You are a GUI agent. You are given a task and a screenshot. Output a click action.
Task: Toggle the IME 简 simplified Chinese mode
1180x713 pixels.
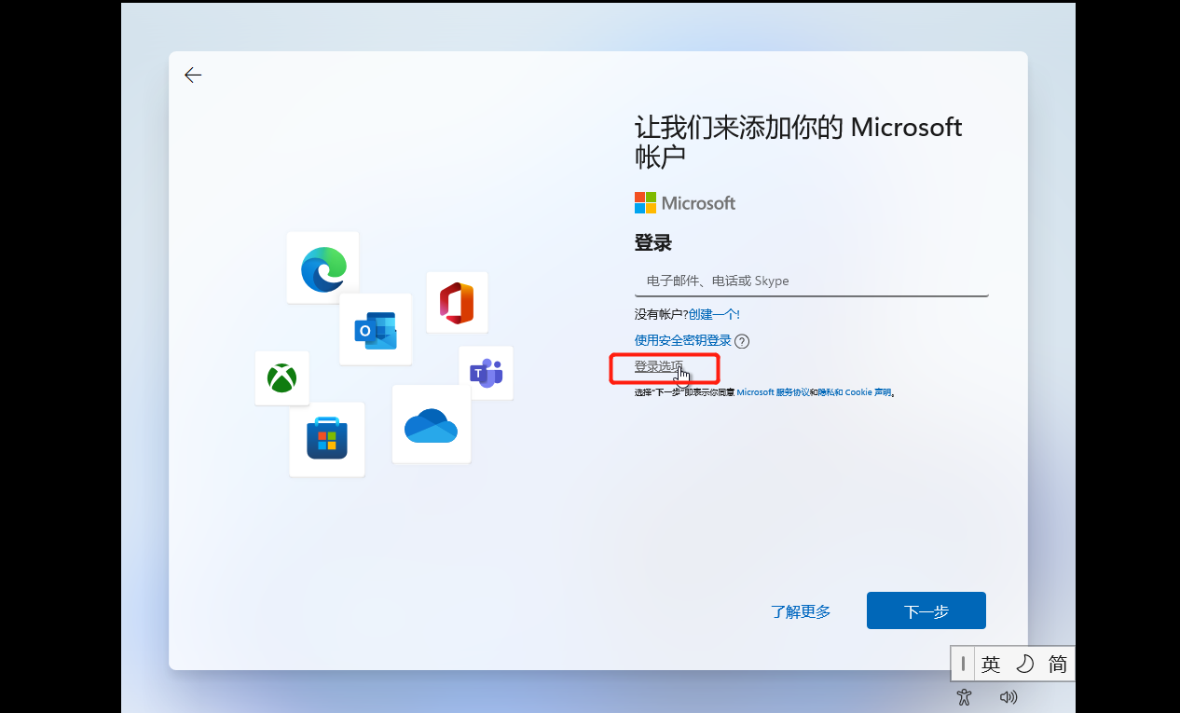[1058, 664]
